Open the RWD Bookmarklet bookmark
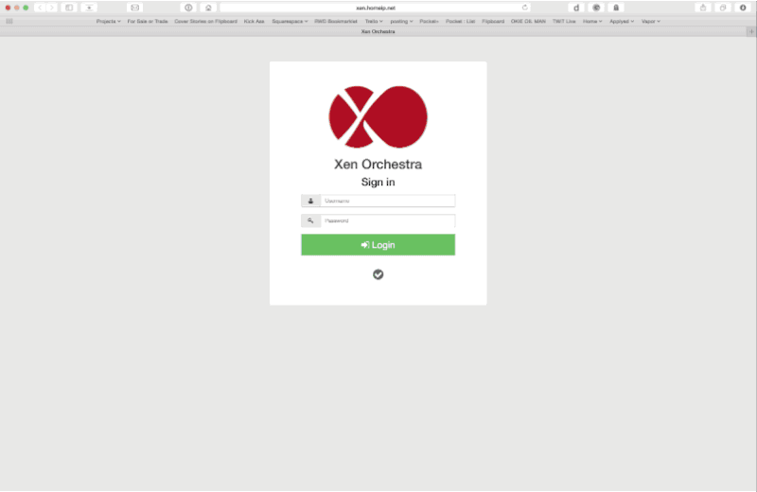Viewport: 757px width, 492px height. point(336,21)
